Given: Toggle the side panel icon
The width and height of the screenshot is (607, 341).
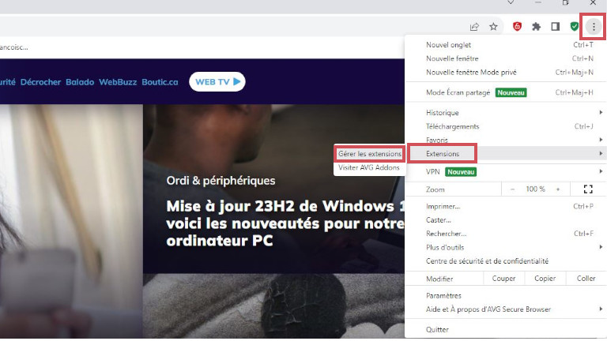Looking at the screenshot, I should tap(556, 26).
